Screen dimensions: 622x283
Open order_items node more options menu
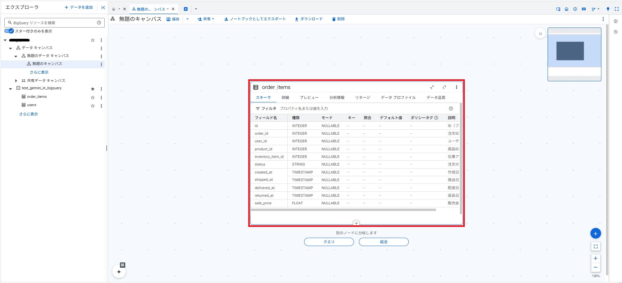pos(457,87)
